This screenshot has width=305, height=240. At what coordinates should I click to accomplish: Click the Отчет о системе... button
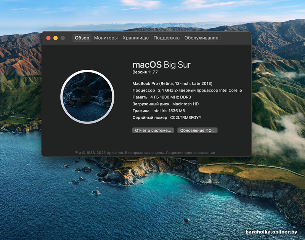tap(153, 130)
